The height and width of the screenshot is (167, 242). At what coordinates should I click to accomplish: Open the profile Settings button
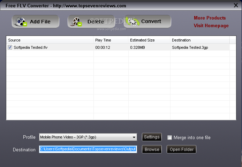pos(152,137)
